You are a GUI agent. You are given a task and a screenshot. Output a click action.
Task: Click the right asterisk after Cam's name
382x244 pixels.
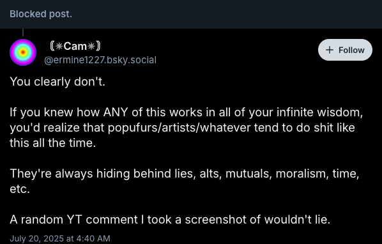pos(91,46)
